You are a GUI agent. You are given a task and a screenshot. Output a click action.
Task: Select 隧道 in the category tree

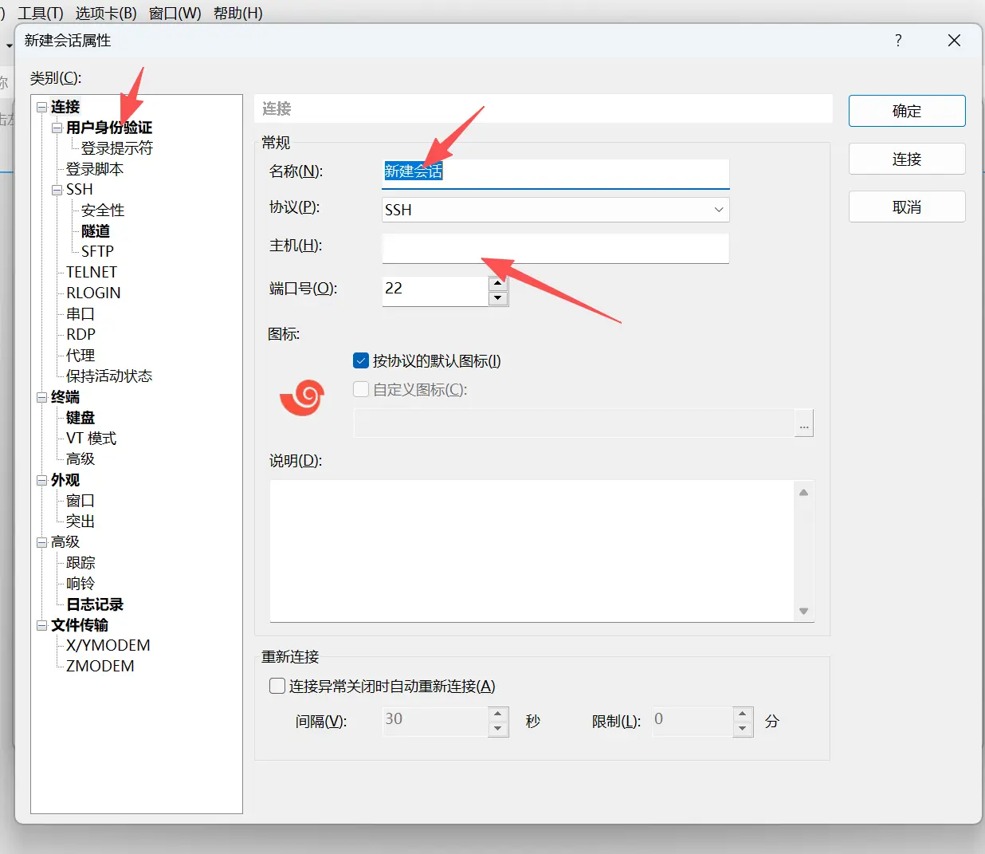coord(96,231)
